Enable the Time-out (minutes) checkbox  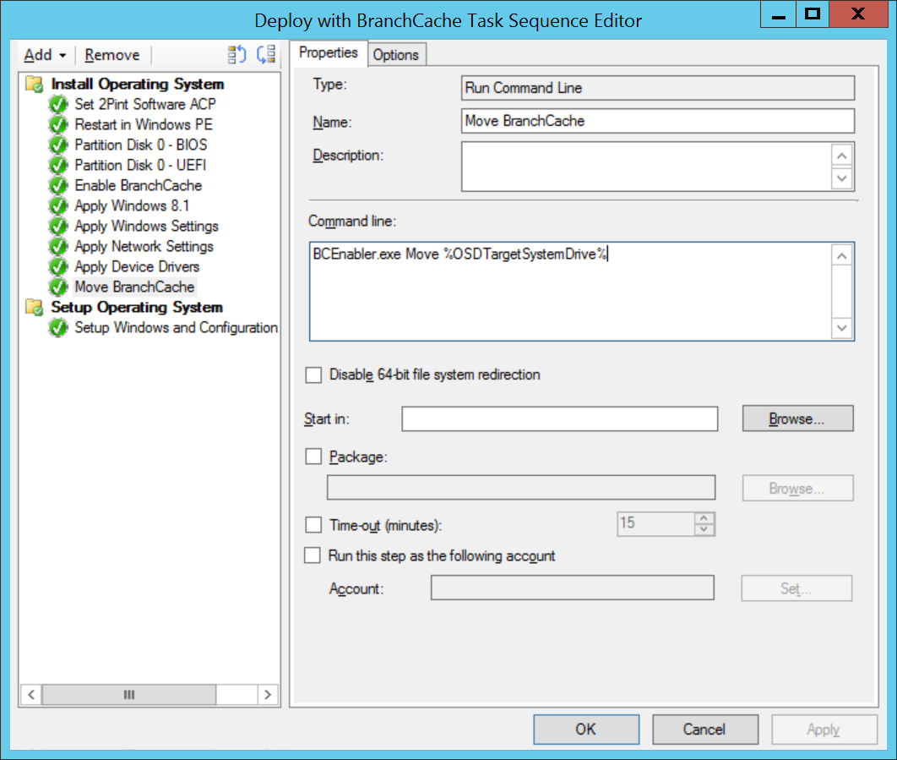313,525
